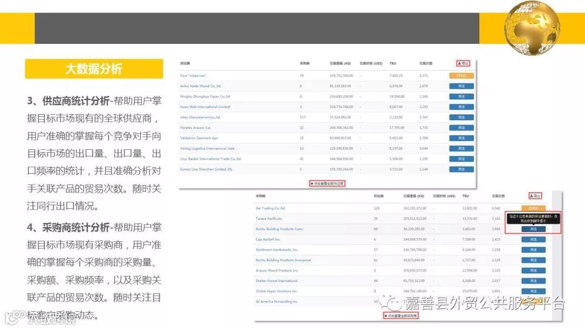
Task: Follow Itochu Building Products Coinc
Action: pyautogui.click(x=534, y=229)
